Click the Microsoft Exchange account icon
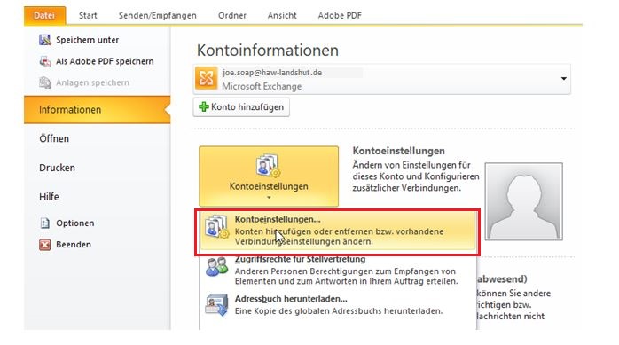Viewport: 619px width, 345px height. pyautogui.click(x=206, y=78)
